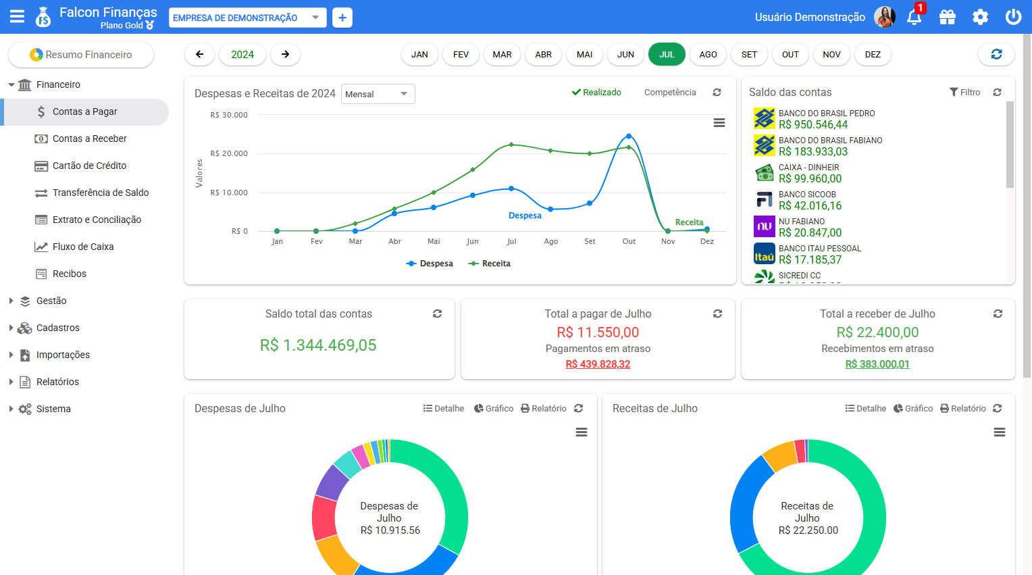The width and height of the screenshot is (1032, 575).
Task: Refresh the Saldo total das contas card
Action: point(438,314)
